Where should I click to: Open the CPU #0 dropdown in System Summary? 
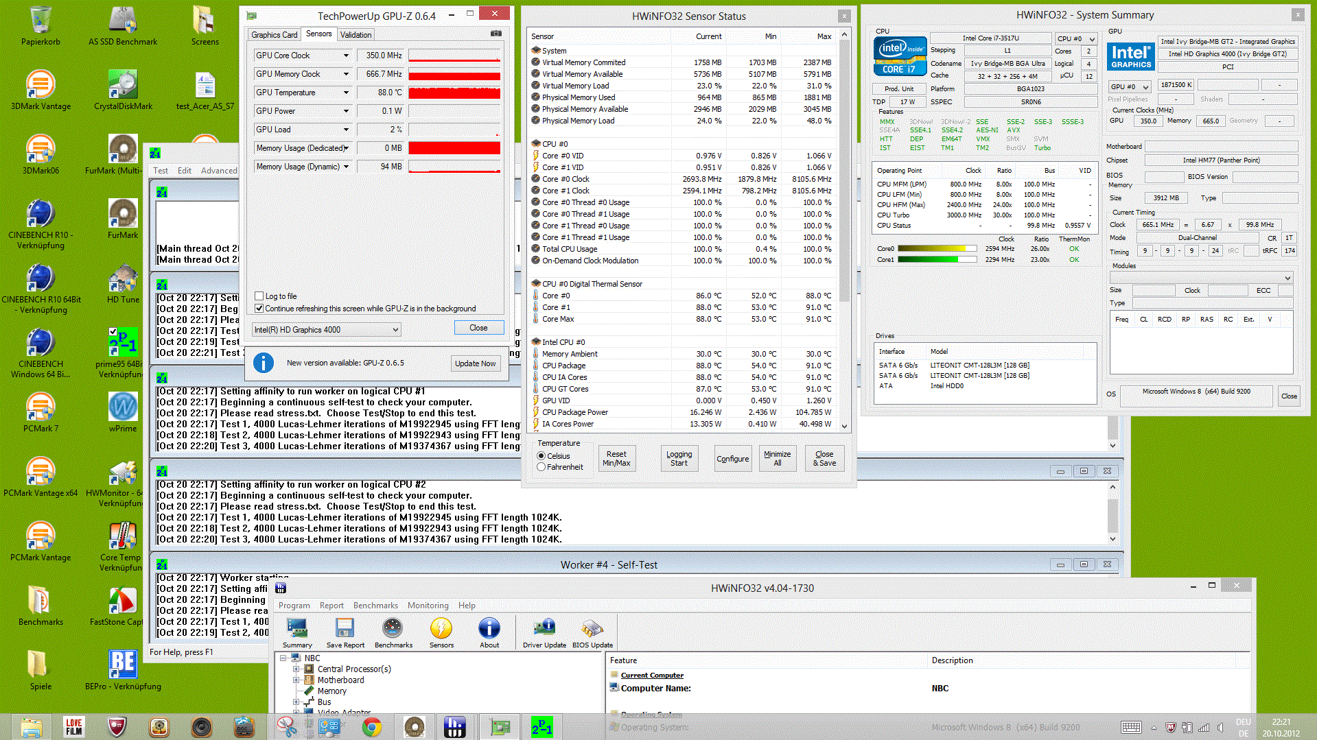click(x=1076, y=39)
